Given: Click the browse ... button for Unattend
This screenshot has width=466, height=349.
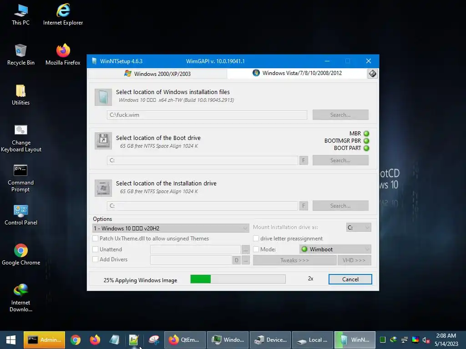Looking at the screenshot, I should pos(245,250).
